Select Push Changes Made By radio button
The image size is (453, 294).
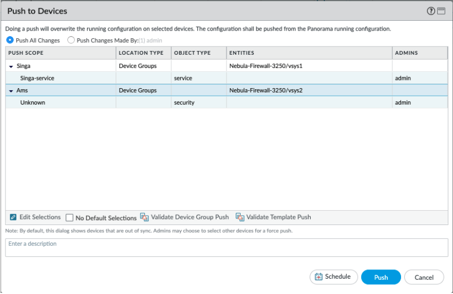(x=71, y=40)
